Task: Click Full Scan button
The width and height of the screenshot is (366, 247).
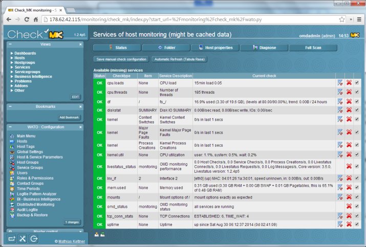Action: (313, 48)
